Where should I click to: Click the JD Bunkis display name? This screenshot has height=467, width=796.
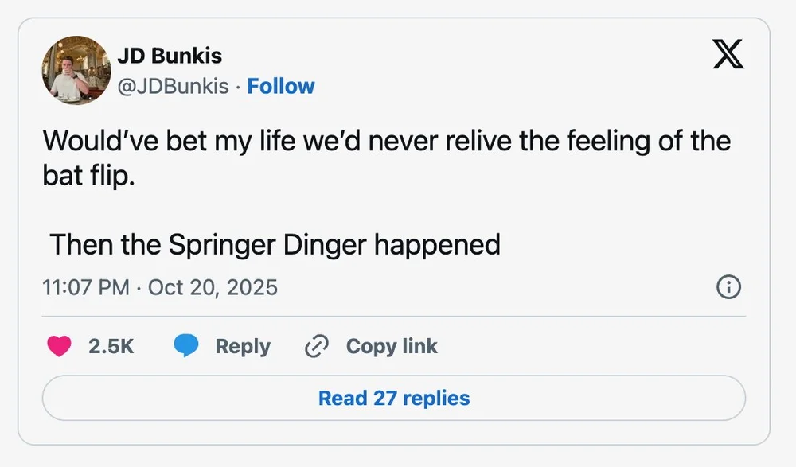point(170,56)
